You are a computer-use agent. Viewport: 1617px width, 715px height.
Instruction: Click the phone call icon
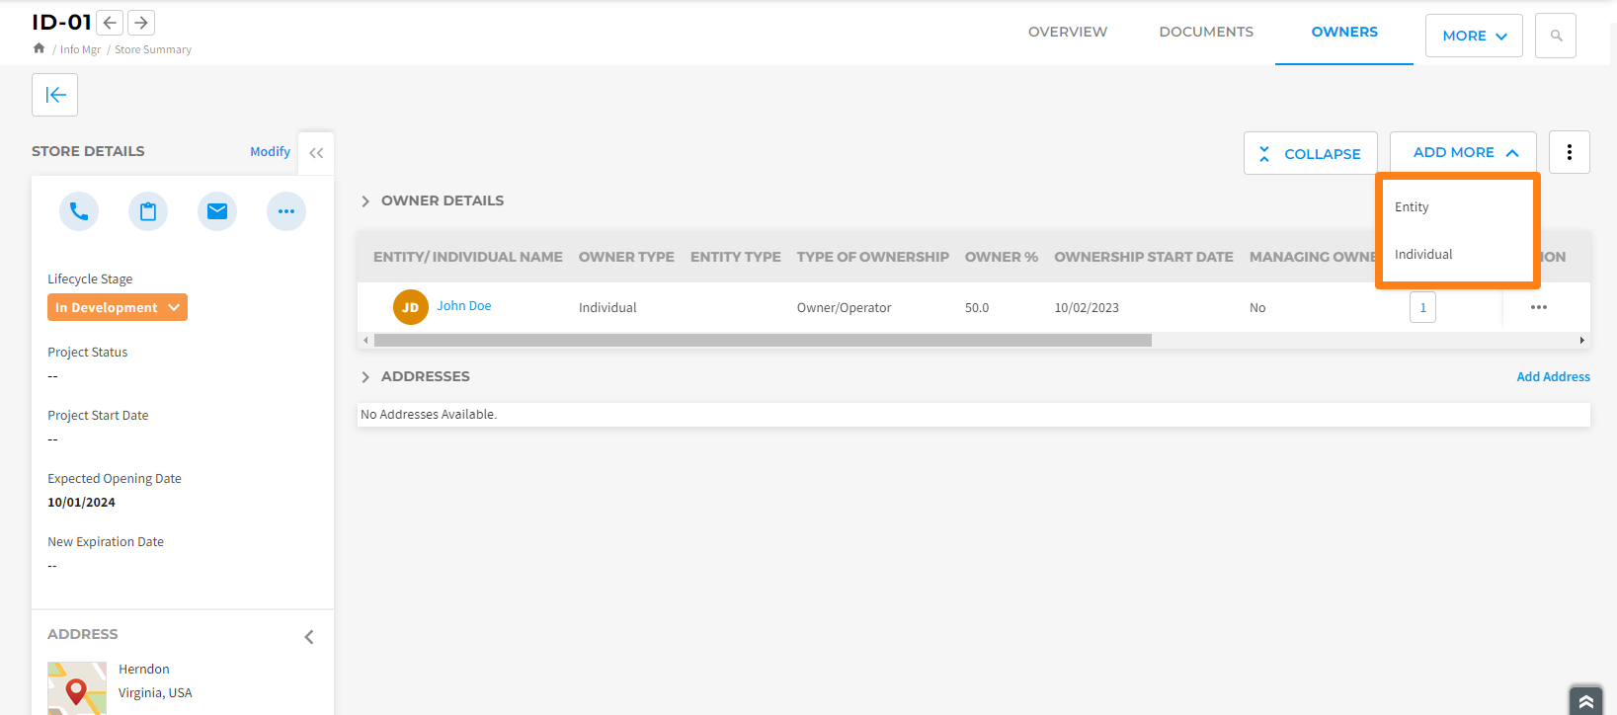click(79, 211)
